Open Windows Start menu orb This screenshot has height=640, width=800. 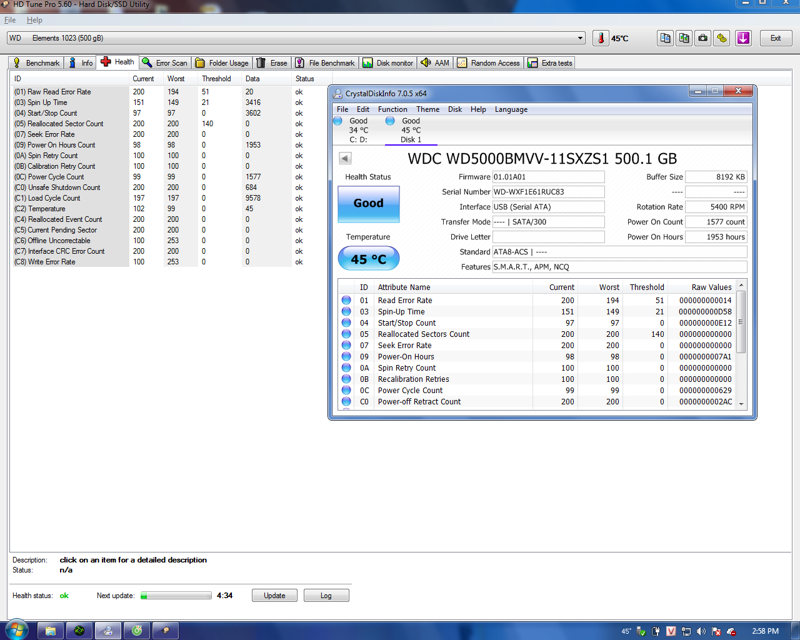point(16,630)
